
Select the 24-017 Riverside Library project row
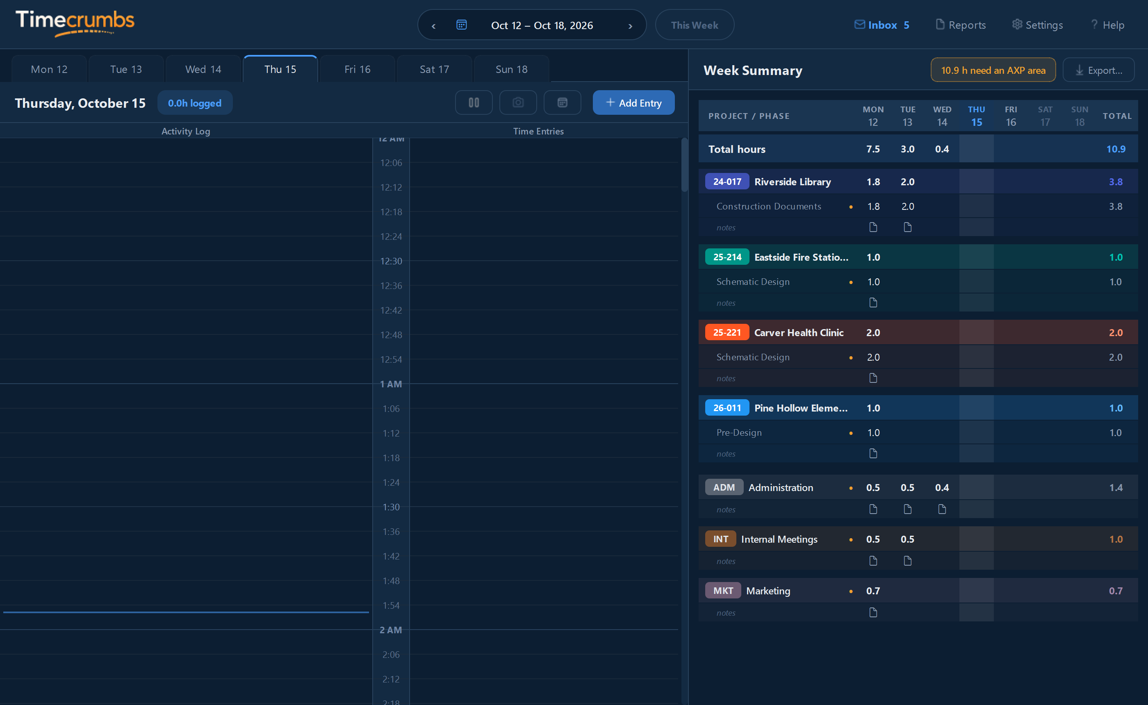click(x=918, y=182)
